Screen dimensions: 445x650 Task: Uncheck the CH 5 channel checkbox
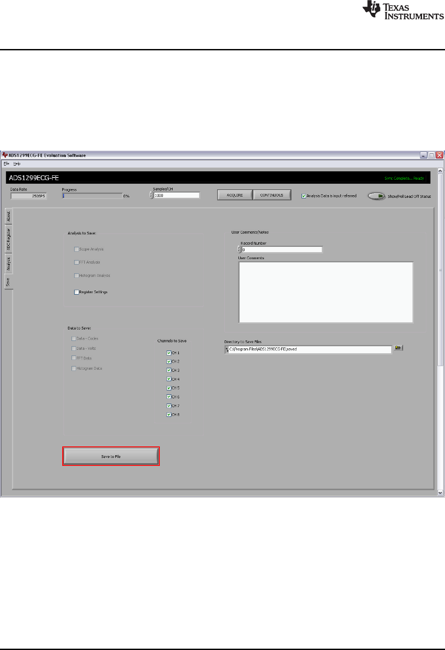(x=169, y=388)
